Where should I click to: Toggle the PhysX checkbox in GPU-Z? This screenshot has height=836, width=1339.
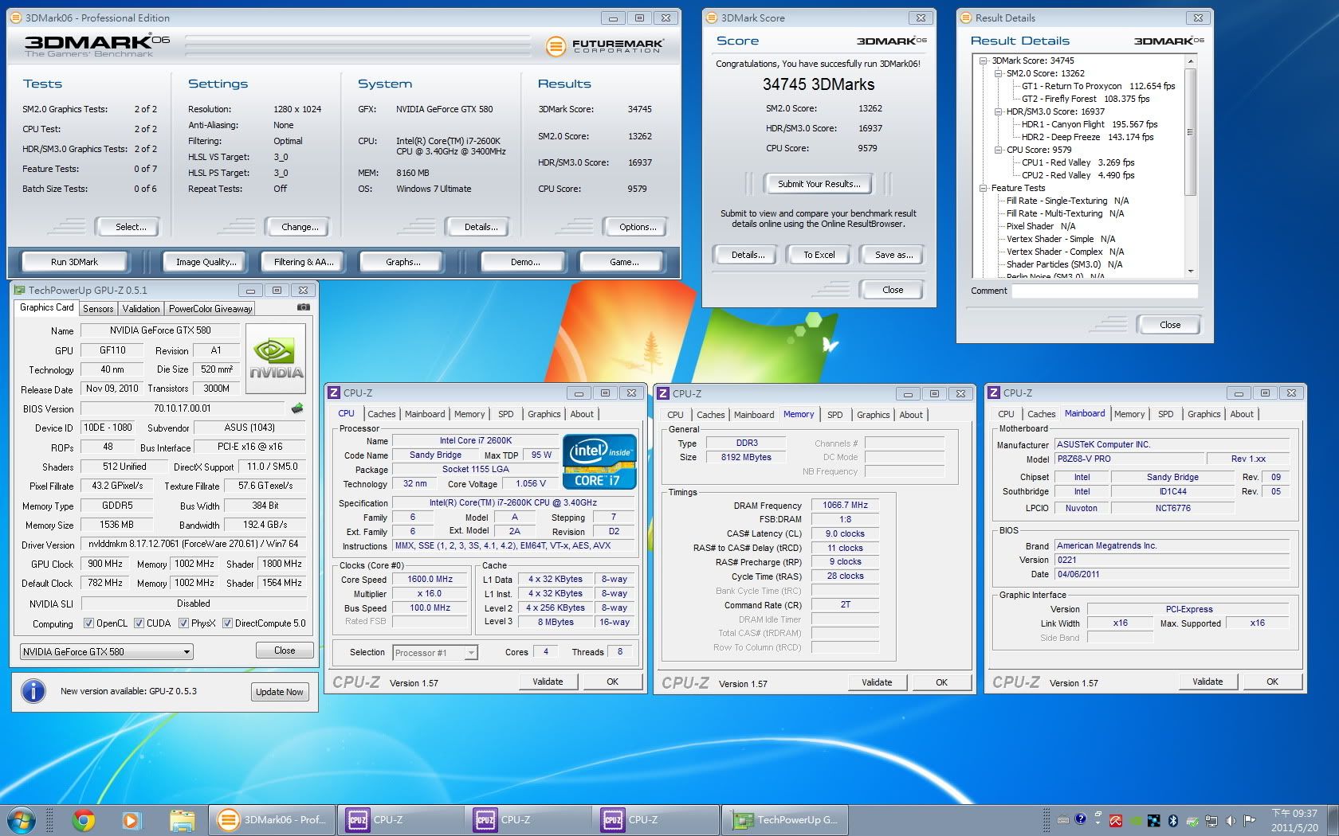(183, 623)
